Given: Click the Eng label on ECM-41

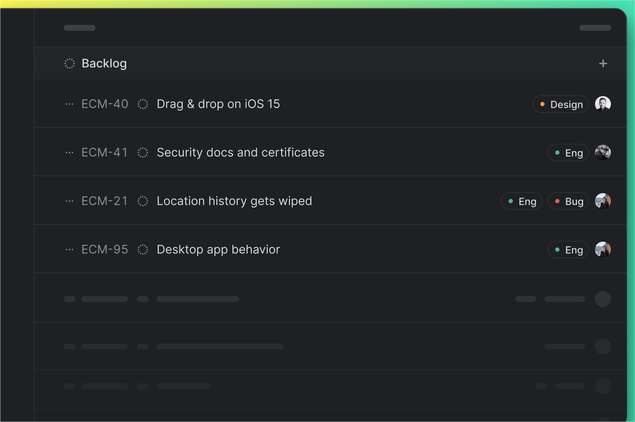Looking at the screenshot, I should coord(568,153).
